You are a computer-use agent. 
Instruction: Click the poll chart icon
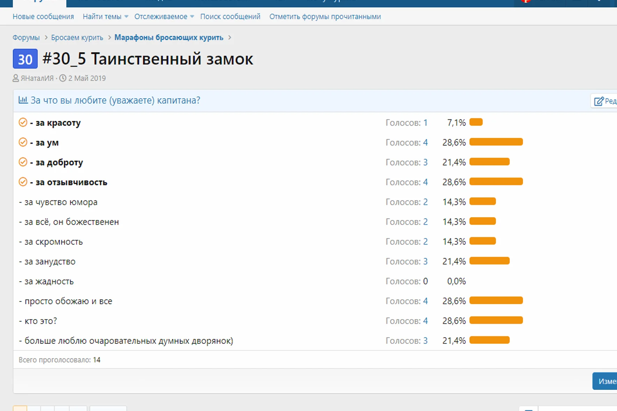coord(23,100)
